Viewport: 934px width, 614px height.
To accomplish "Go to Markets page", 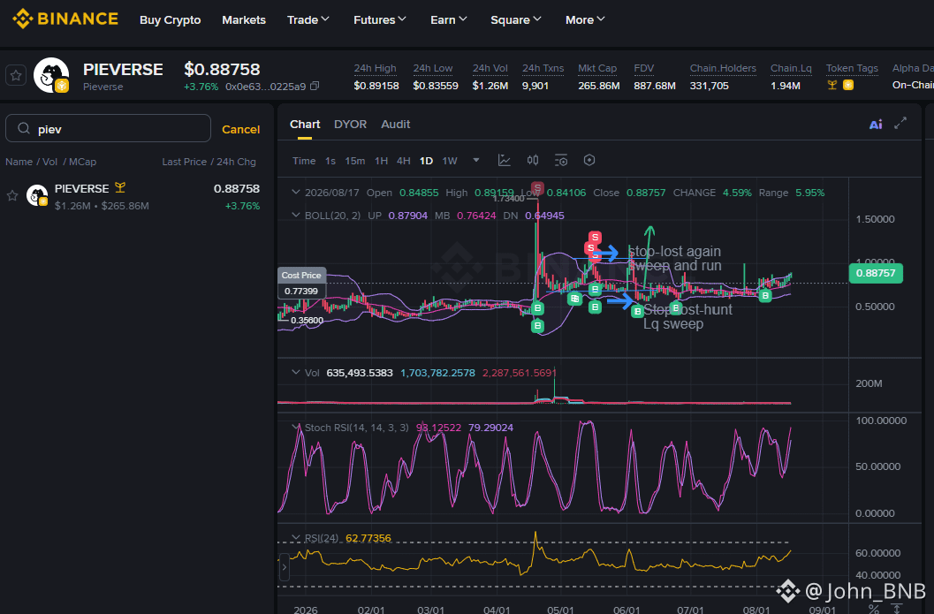I will [x=244, y=19].
